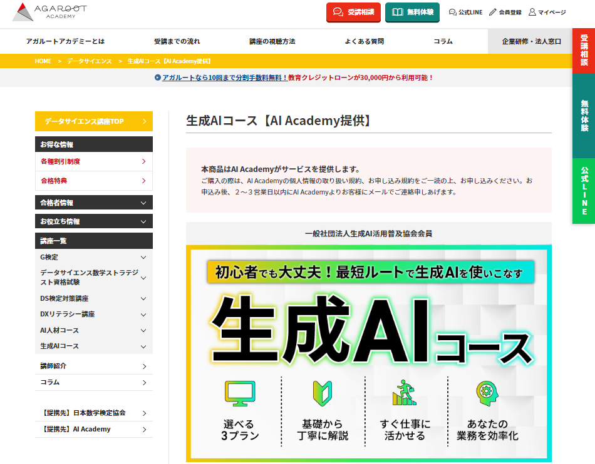
Task: Go to データサイエンス breadcrumb link
Action: click(89, 61)
